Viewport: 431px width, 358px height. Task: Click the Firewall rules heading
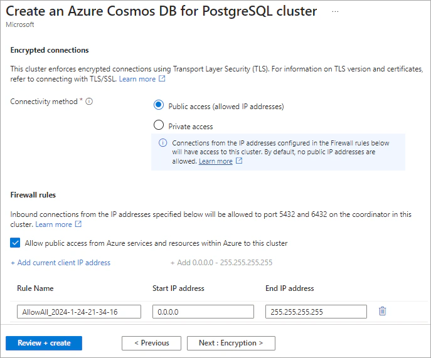click(x=33, y=195)
